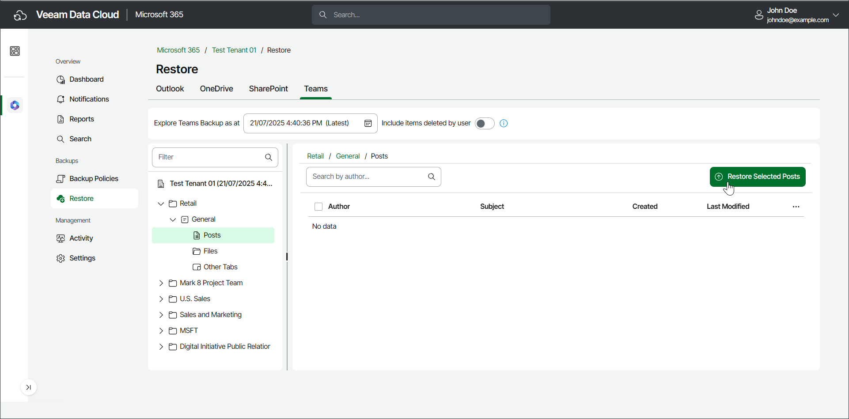Click the Activity monitor icon
The width and height of the screenshot is (849, 419).
coord(61,238)
